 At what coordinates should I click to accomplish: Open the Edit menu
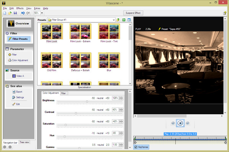pyautogui.click(x=11, y=8)
